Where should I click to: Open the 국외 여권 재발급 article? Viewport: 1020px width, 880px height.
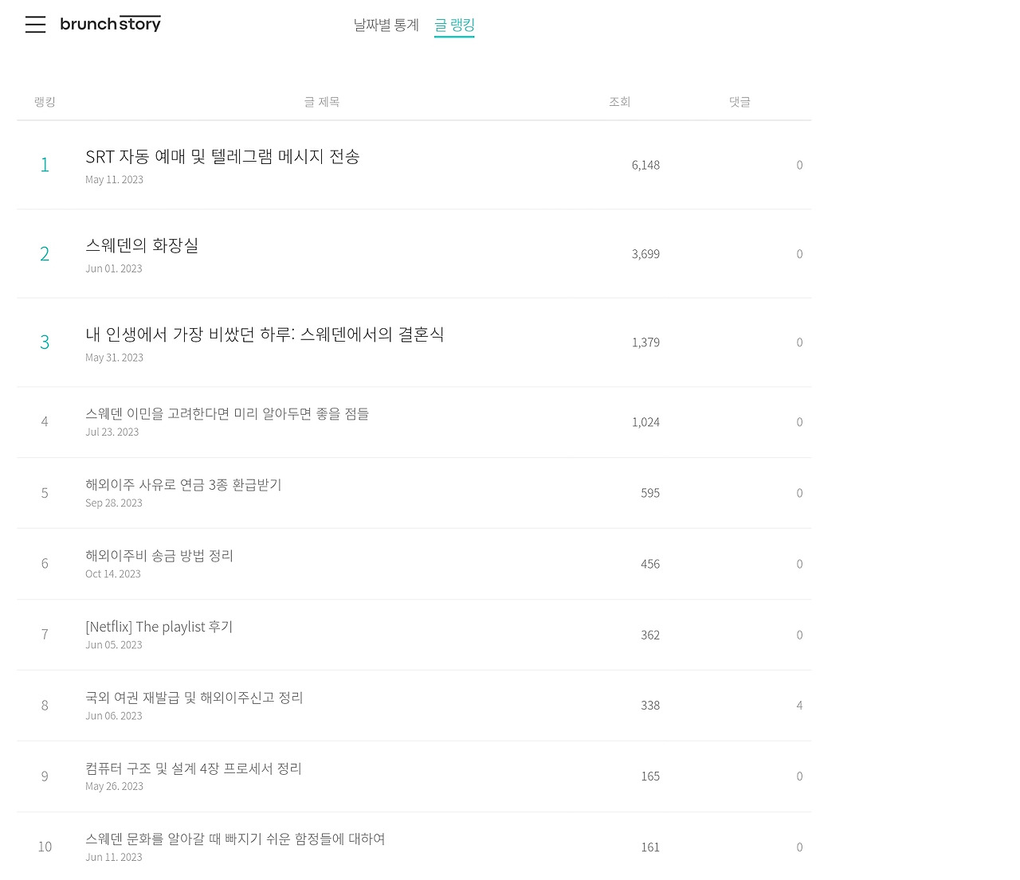194,697
